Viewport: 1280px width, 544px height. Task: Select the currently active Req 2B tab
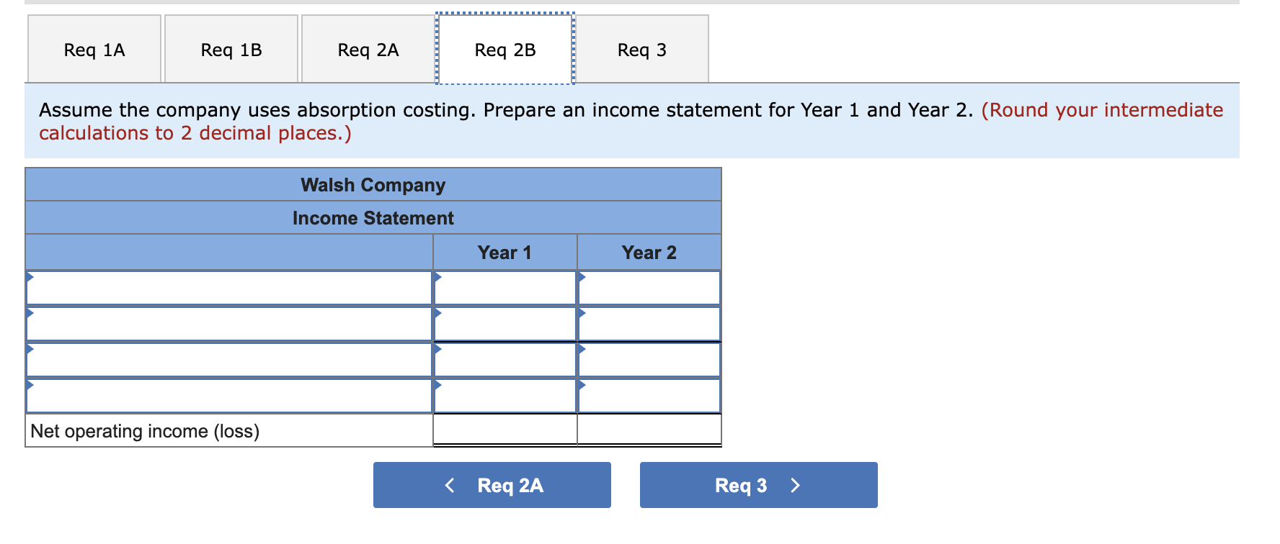pyautogui.click(x=505, y=48)
